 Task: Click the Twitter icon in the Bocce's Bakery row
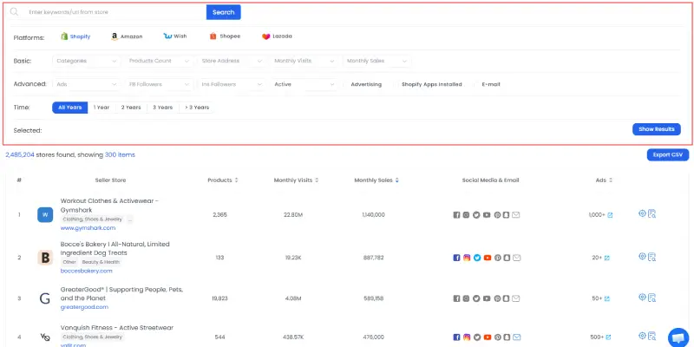[476, 258]
